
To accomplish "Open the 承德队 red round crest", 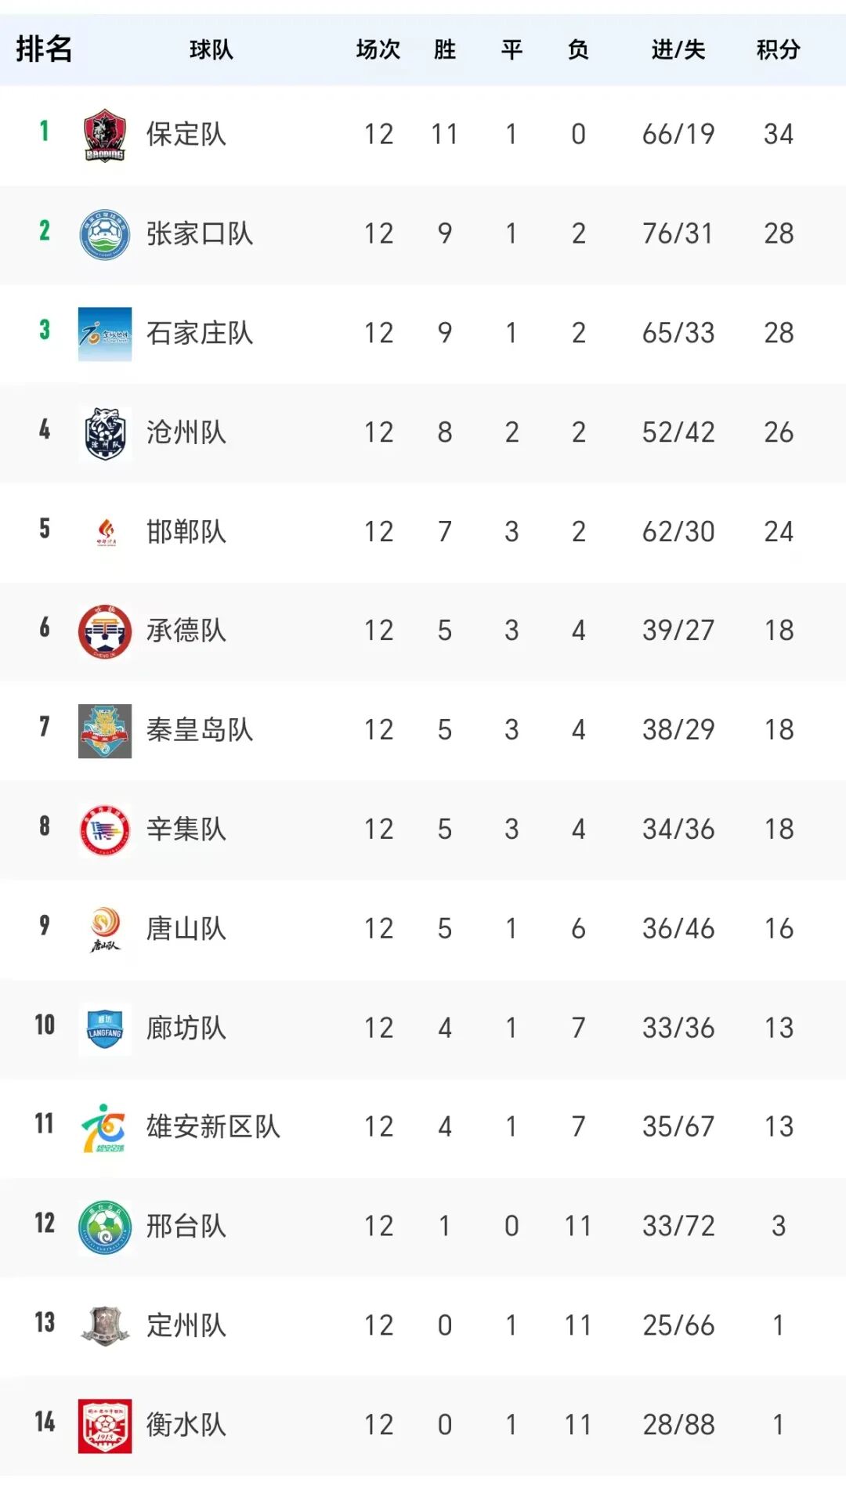I will point(105,631).
